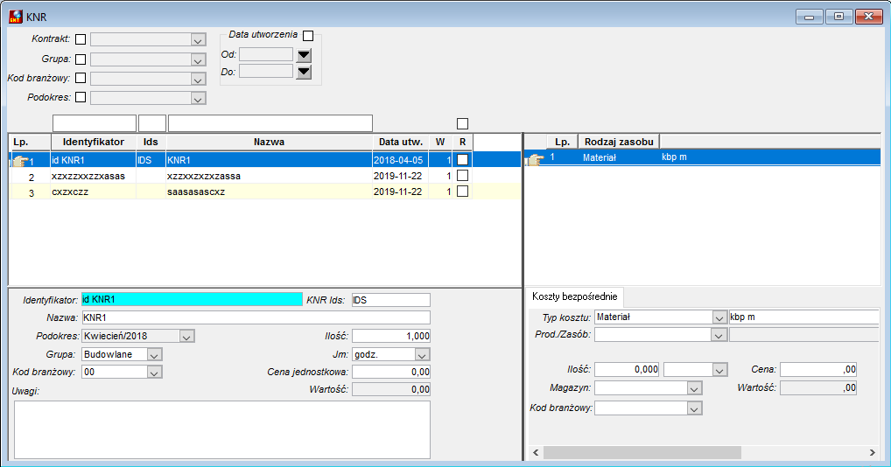Click the W column header
This screenshot has width=891, height=467.
(x=440, y=142)
